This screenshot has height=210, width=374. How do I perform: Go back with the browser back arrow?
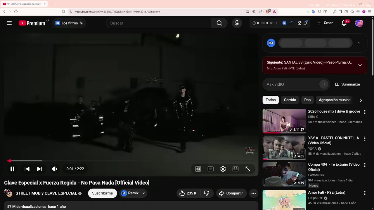tap(4, 12)
